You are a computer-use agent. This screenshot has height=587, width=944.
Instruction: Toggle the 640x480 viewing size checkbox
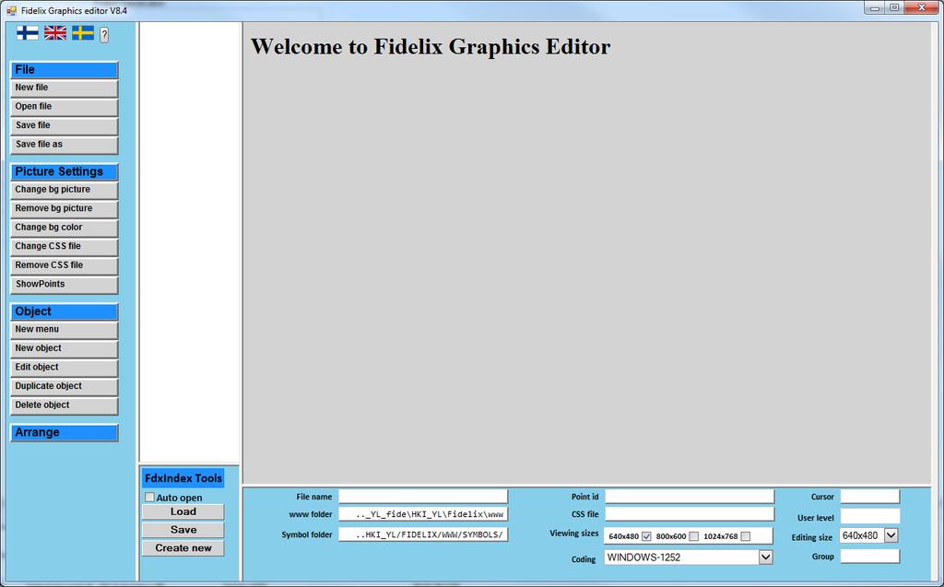point(646,536)
